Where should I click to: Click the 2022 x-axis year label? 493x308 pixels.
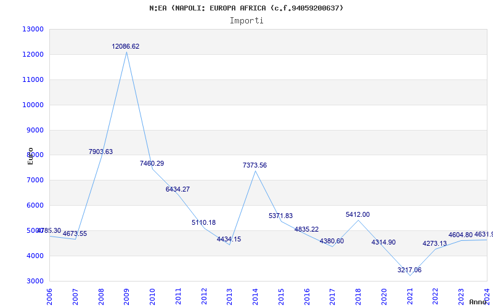(x=436, y=296)
